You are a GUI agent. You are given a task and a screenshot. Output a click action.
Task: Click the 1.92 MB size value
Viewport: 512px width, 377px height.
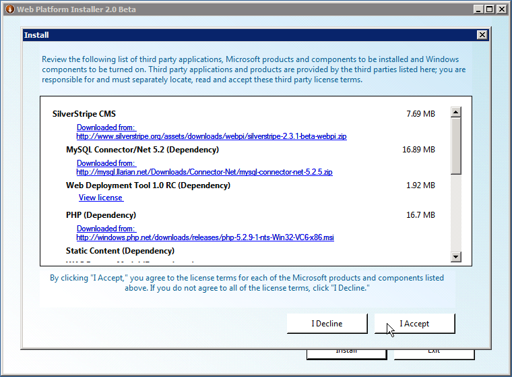tap(420, 185)
